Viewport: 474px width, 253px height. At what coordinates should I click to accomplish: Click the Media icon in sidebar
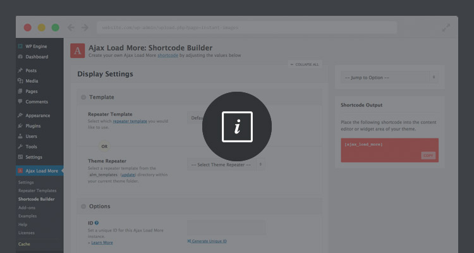pyautogui.click(x=20, y=81)
